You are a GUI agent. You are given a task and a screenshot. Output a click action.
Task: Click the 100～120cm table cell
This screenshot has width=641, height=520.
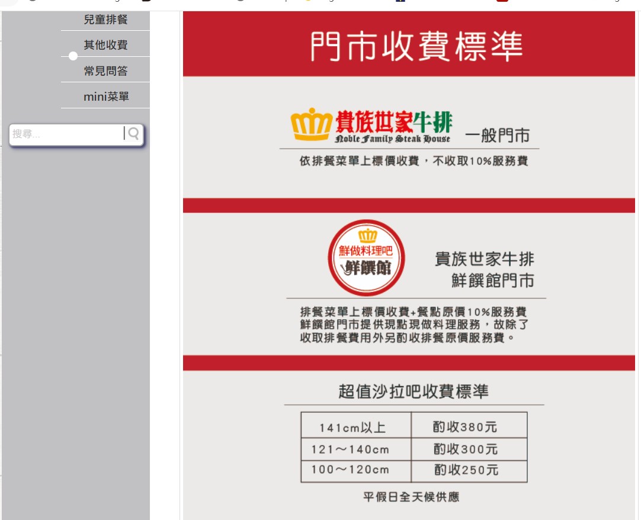pos(356,471)
